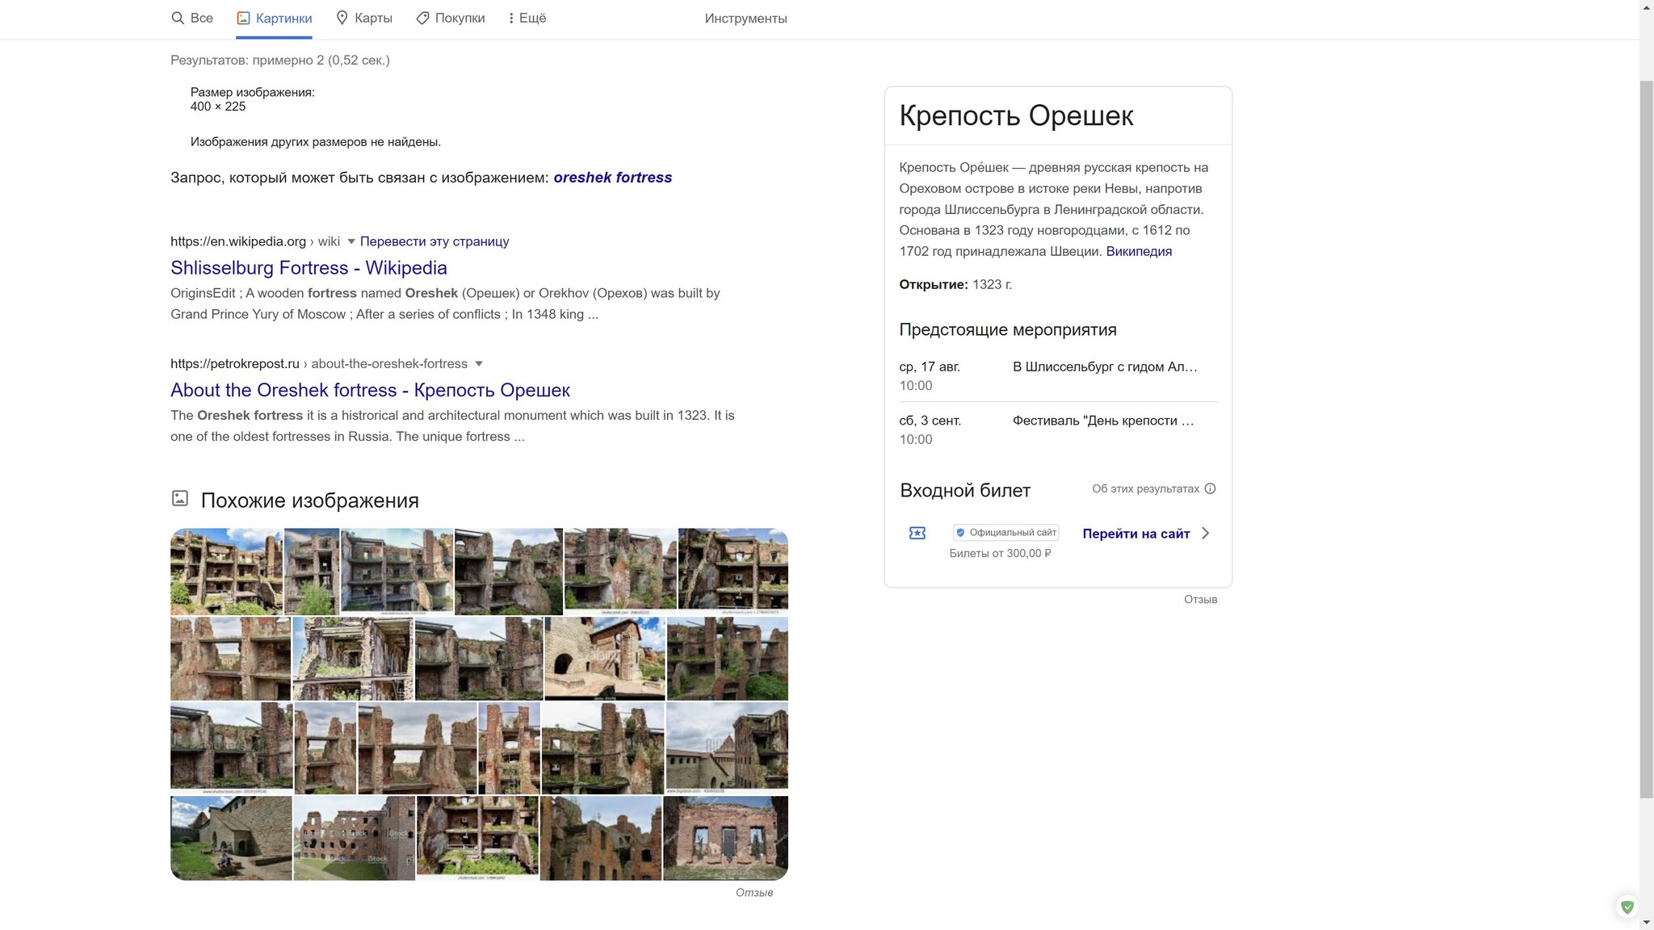The image size is (1654, 930).
Task: Expand the petrokrepost.ru result dropdown arrow
Action: tap(479, 363)
